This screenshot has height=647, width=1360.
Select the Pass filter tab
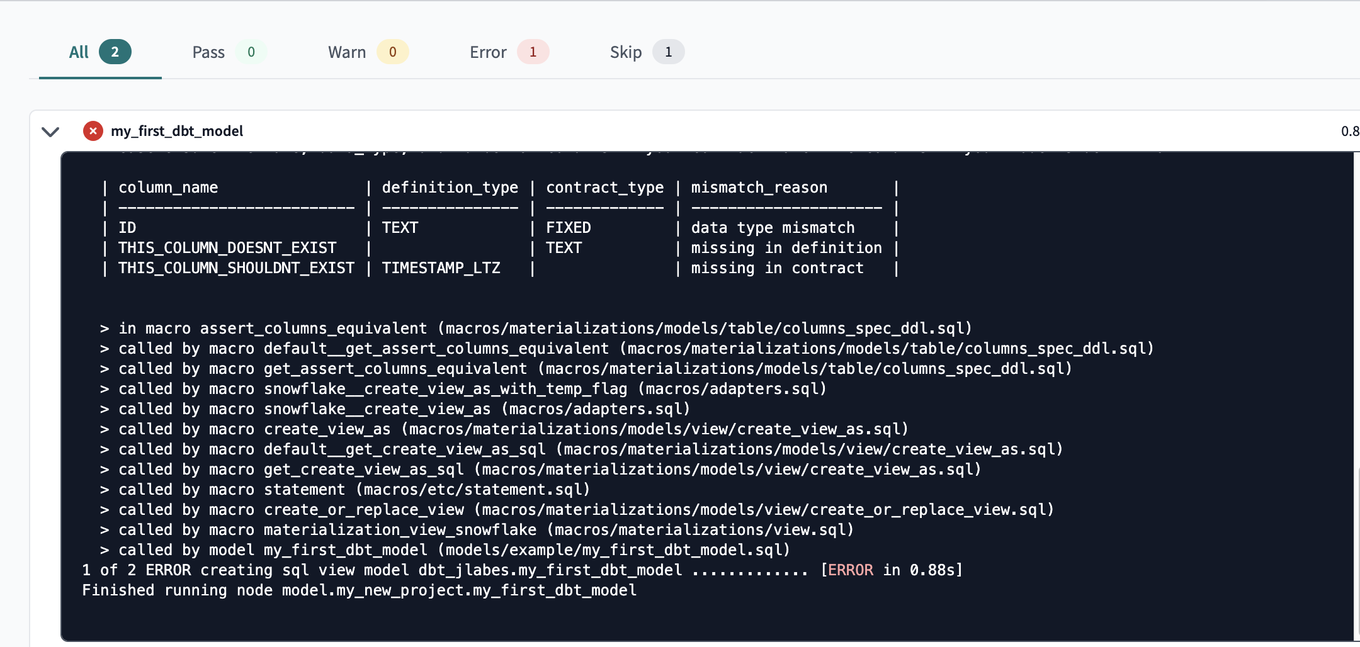(x=208, y=52)
